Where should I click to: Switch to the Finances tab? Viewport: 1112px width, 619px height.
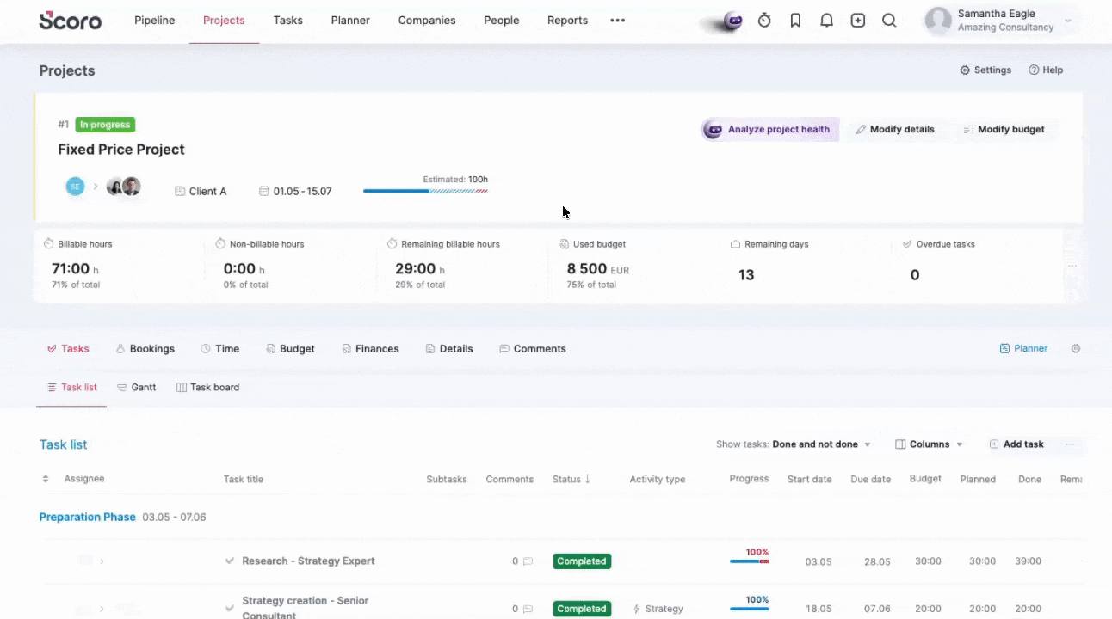tap(370, 349)
